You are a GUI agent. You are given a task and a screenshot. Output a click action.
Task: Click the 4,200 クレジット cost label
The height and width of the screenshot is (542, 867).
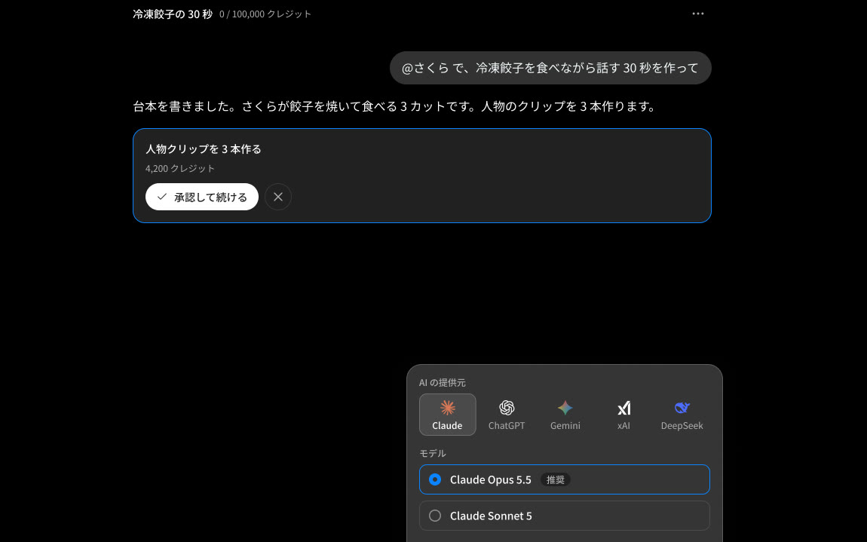(x=180, y=168)
